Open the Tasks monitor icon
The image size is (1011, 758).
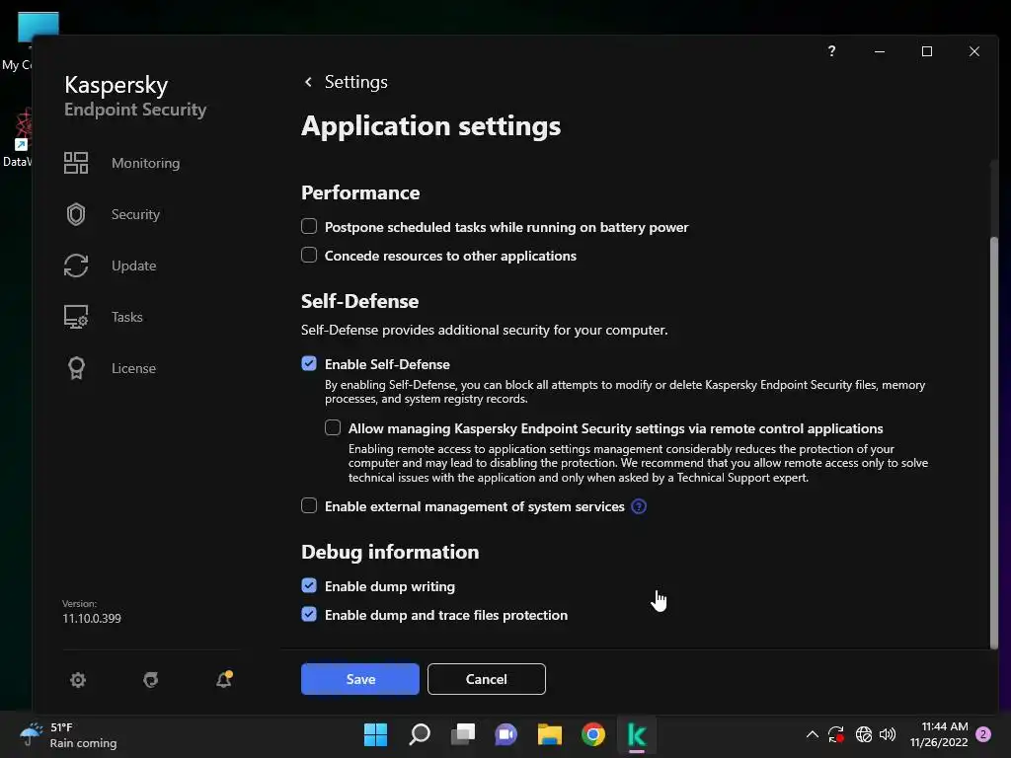click(75, 317)
